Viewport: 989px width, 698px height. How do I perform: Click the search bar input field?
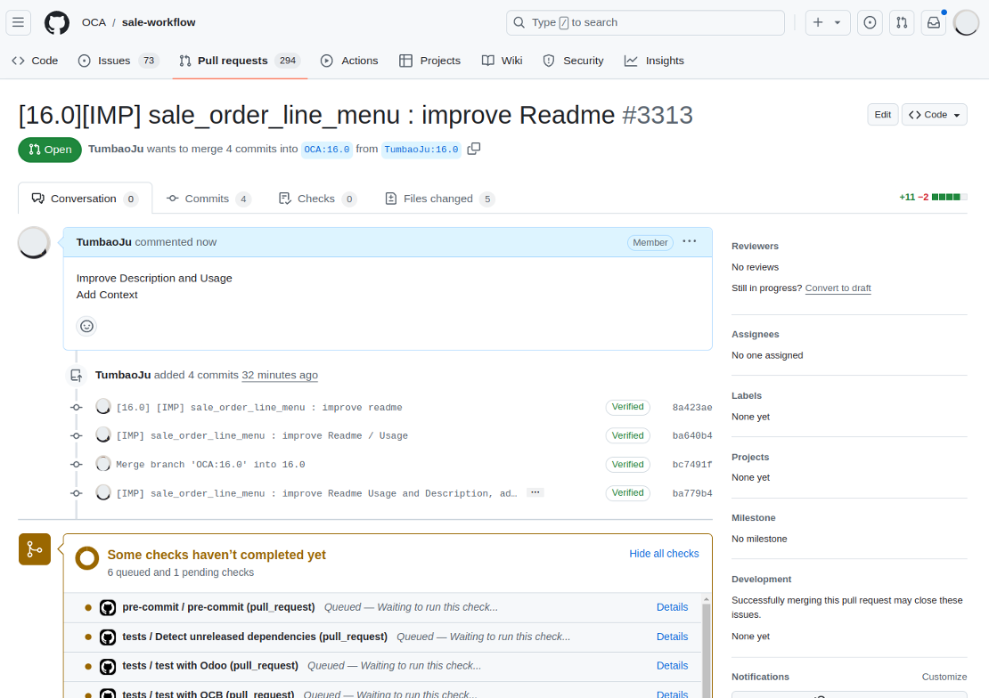(645, 23)
